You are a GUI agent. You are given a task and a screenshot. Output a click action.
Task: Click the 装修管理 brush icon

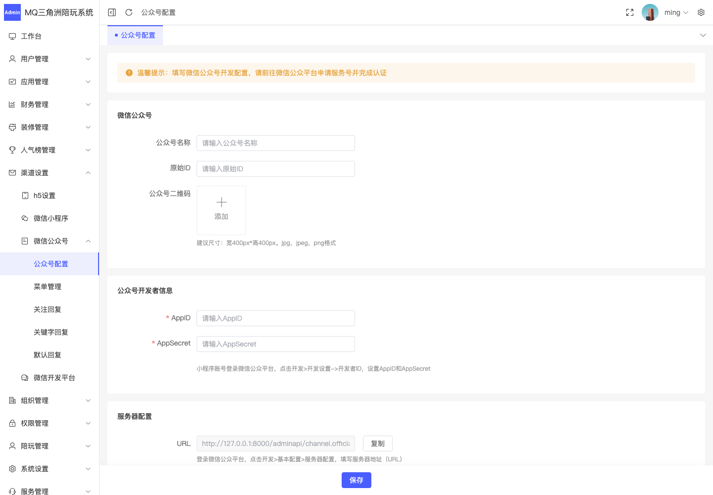point(12,127)
